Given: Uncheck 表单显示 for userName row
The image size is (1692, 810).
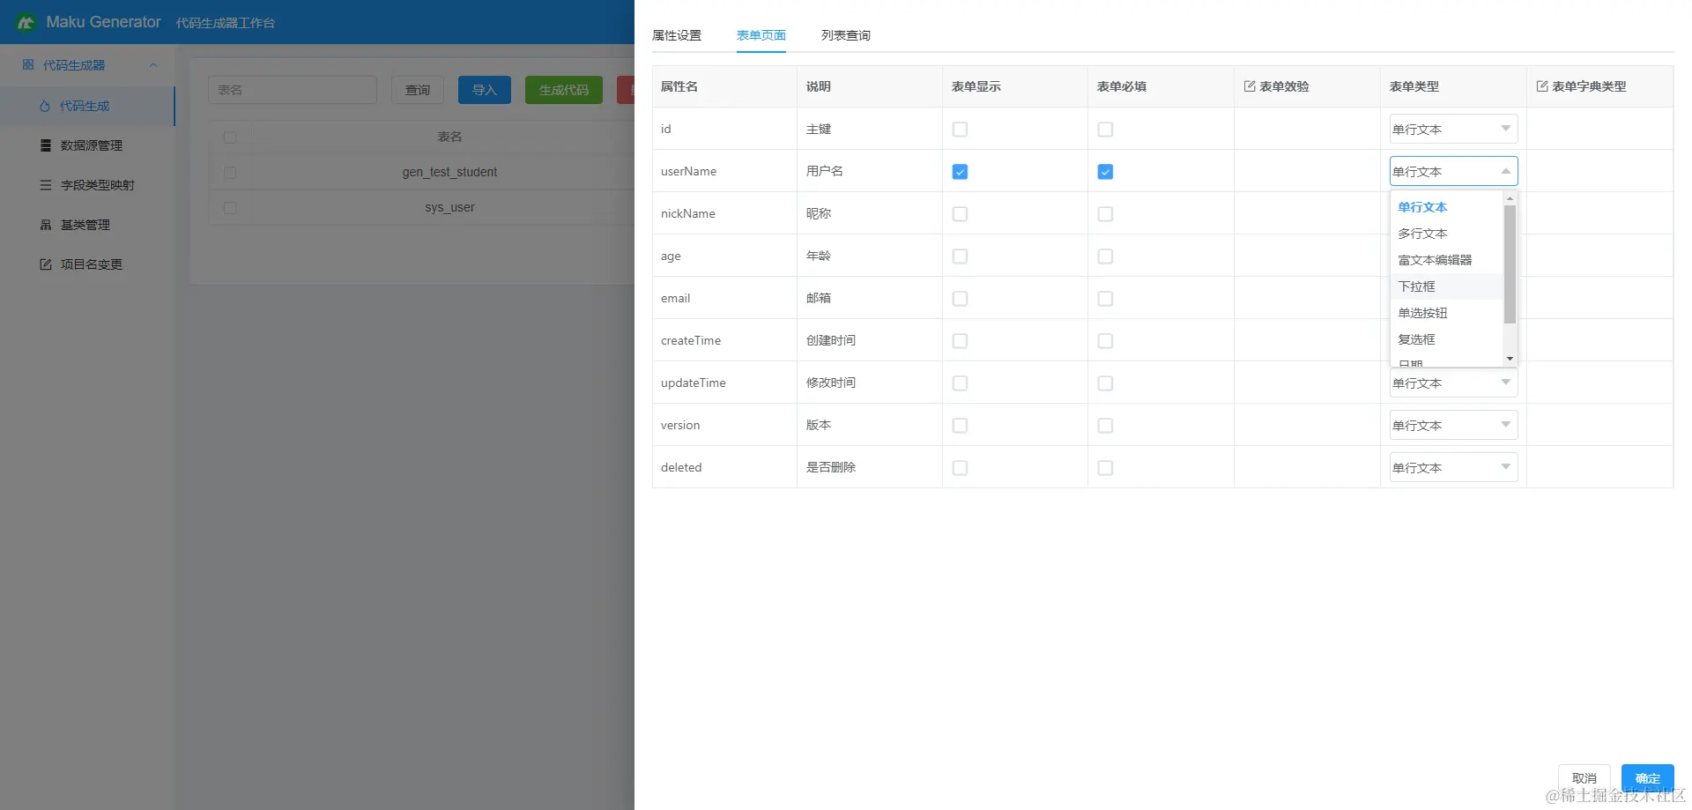Looking at the screenshot, I should pos(960,172).
